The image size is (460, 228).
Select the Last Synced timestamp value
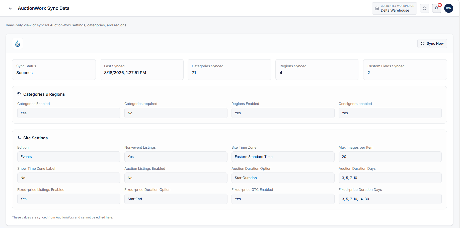[125, 73]
